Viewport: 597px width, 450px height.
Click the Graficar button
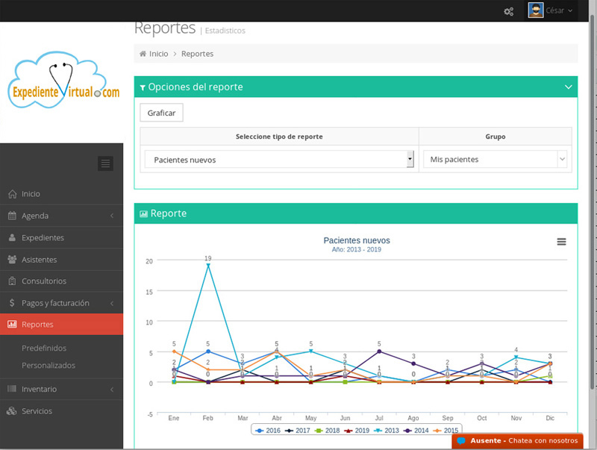(x=161, y=113)
